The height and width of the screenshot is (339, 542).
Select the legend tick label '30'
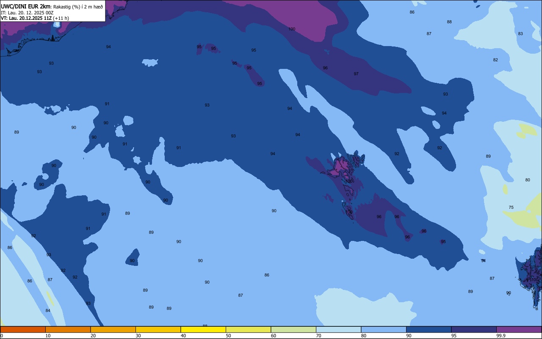coord(138,336)
